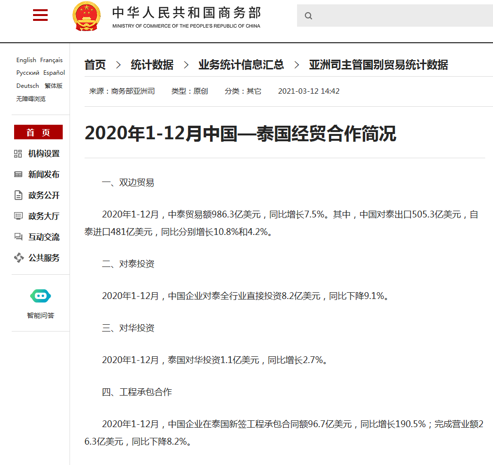Switch language to Deutsch
This screenshot has height=465, width=493.
pos(28,86)
